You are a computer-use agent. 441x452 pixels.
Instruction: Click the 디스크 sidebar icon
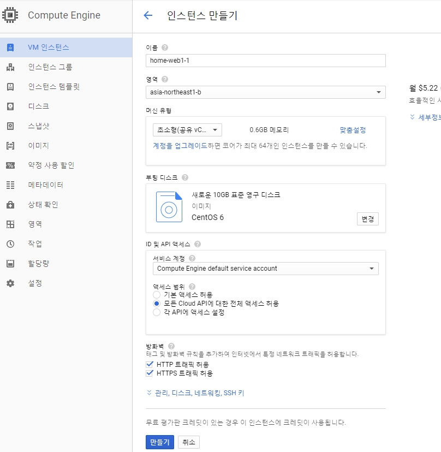[x=10, y=106]
